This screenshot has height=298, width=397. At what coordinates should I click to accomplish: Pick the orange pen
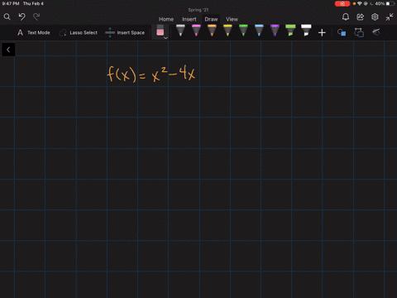coord(212,31)
